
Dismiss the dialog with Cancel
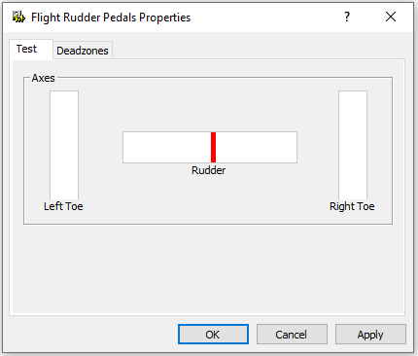292,335
